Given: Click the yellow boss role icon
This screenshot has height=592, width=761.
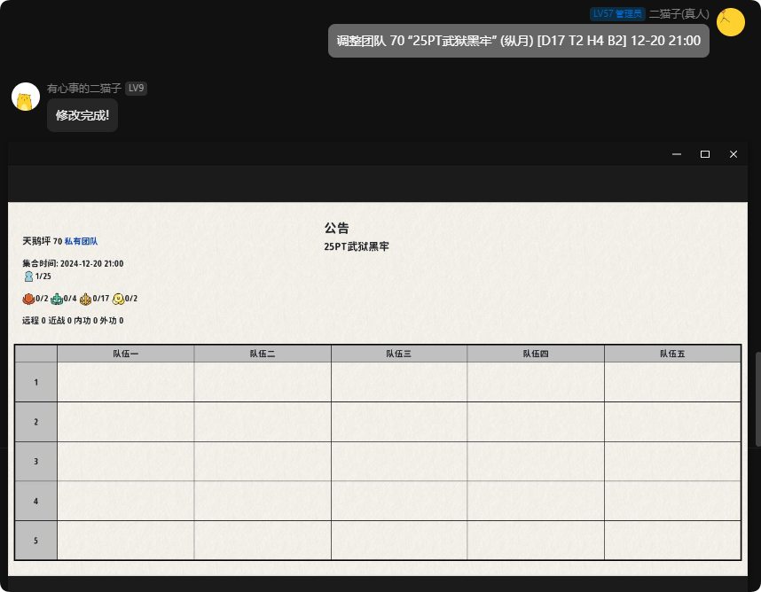Looking at the screenshot, I should pos(118,299).
